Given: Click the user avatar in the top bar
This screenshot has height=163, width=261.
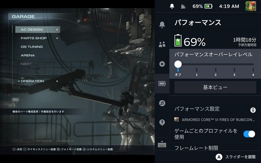Looking at the screenshot, I should (x=250, y=6).
